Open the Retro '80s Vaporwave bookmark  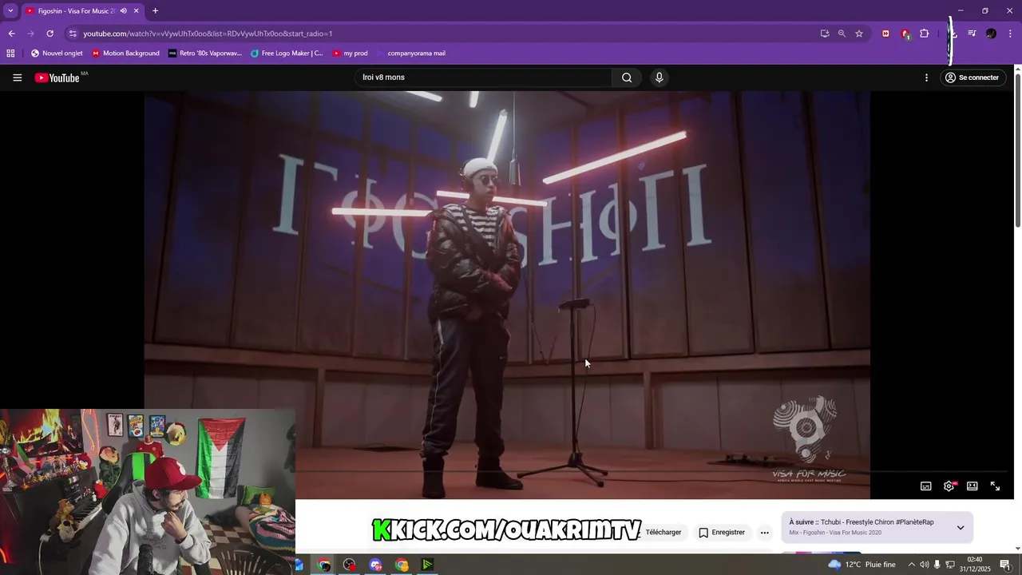[204, 54]
